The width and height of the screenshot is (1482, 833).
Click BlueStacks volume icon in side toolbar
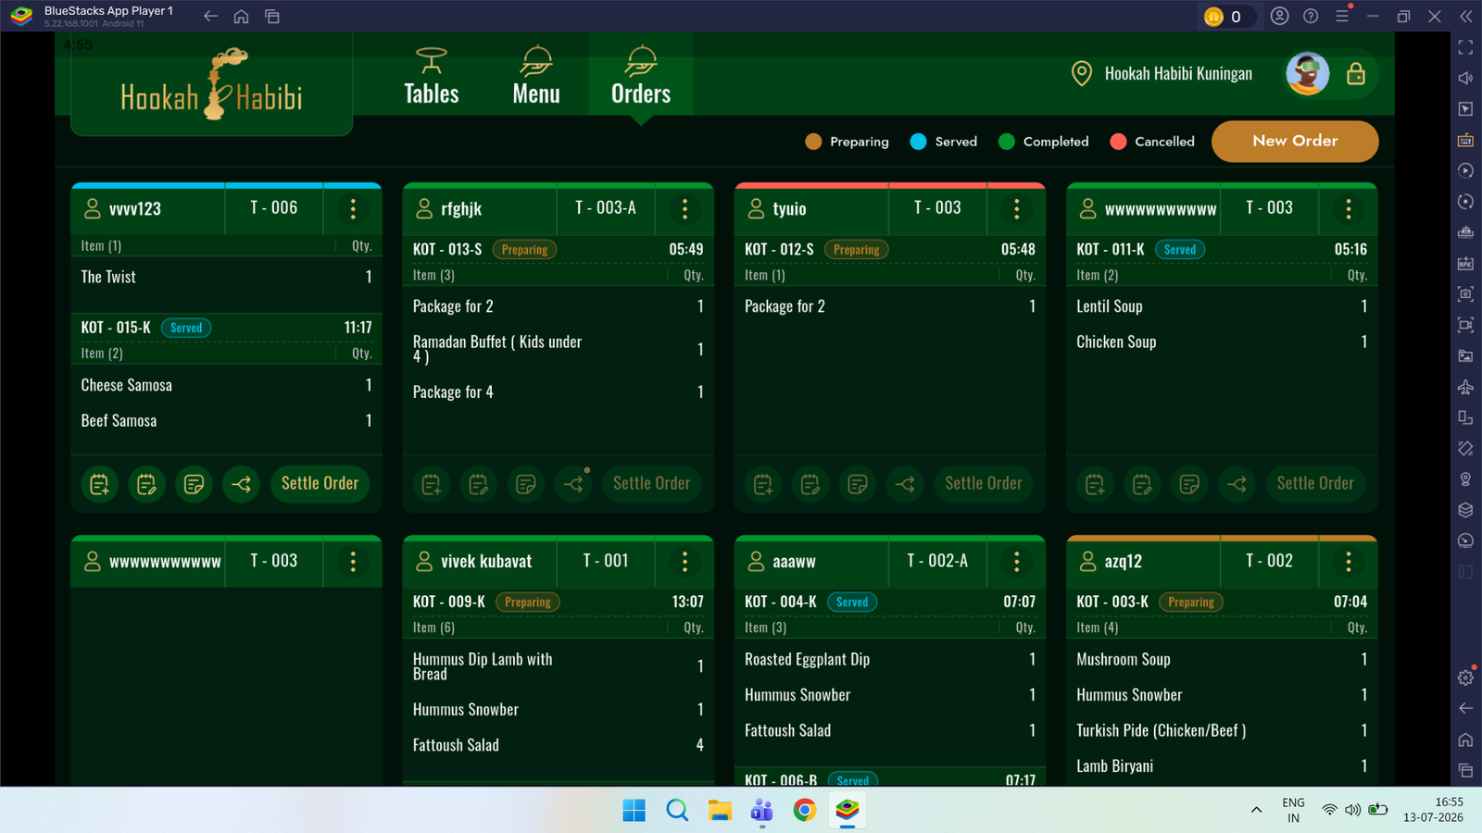coord(1465,79)
